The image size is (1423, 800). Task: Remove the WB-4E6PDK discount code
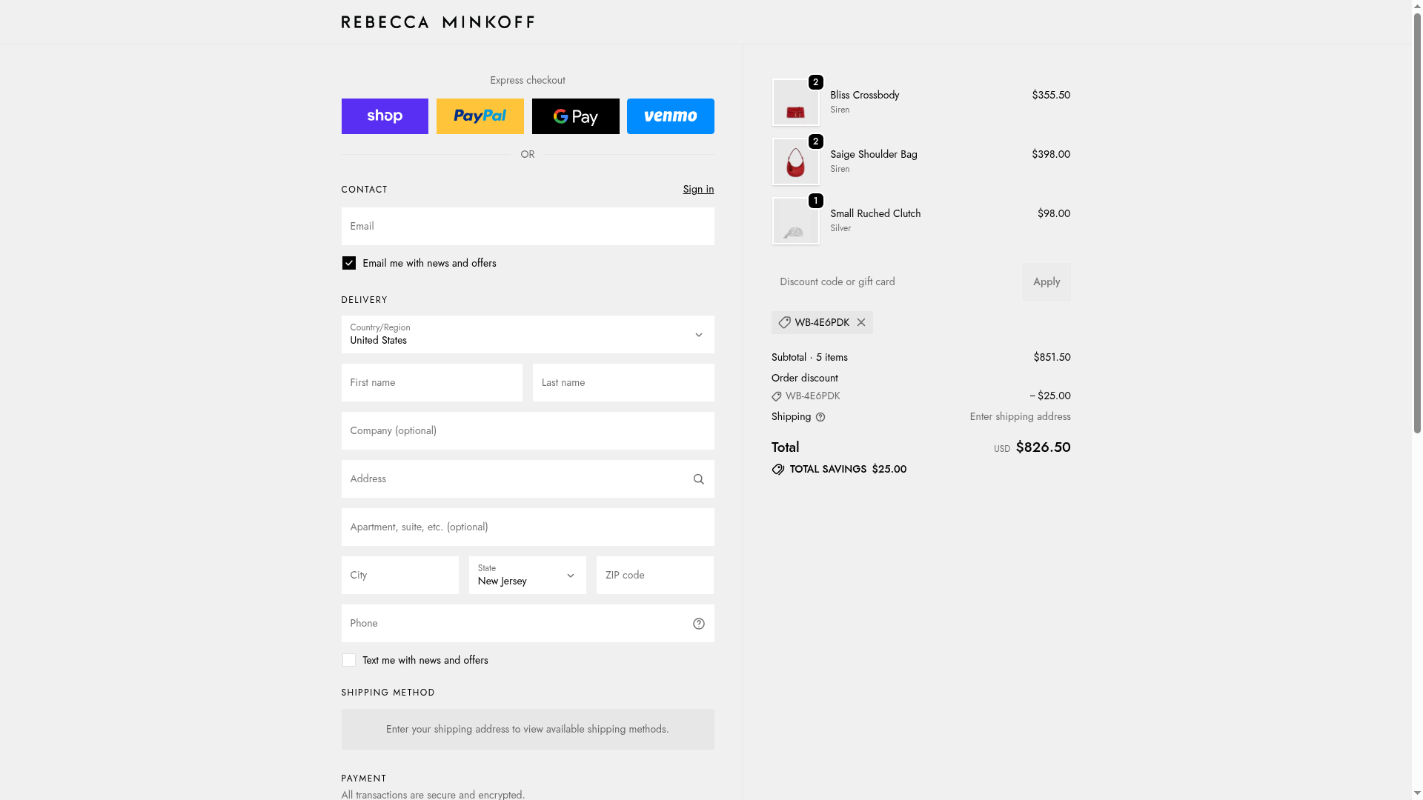point(860,323)
